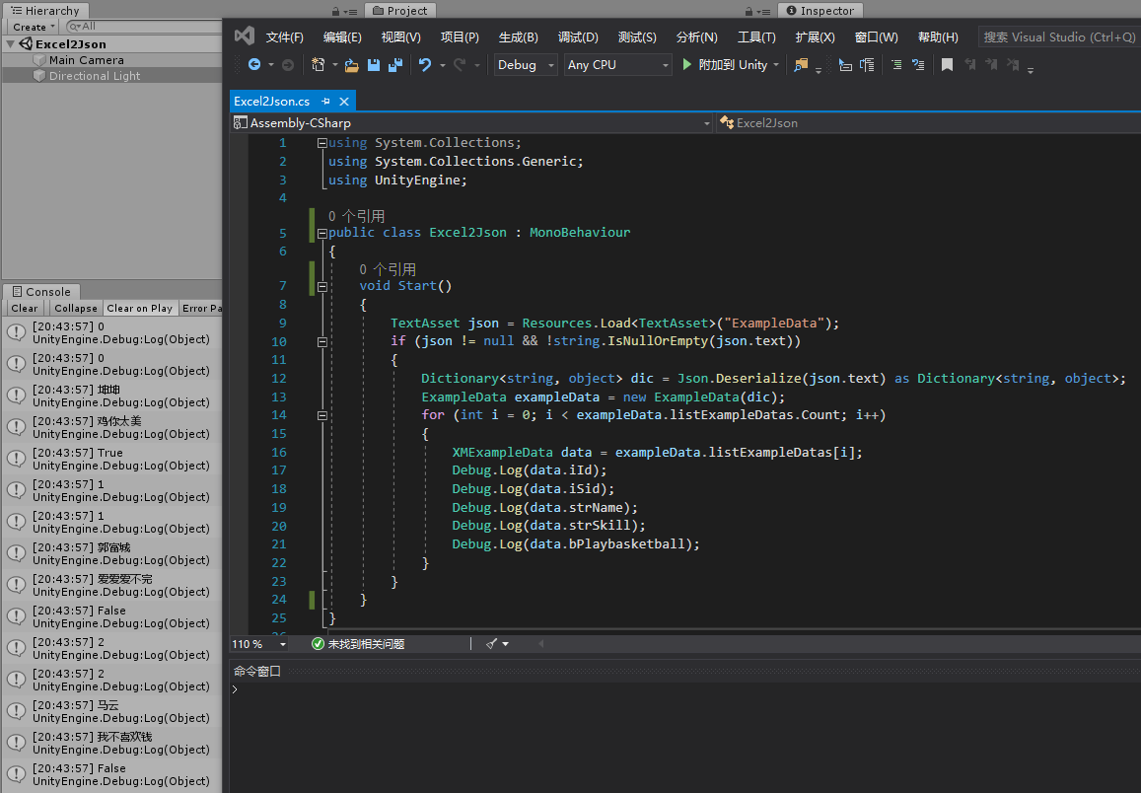Click the green Attach to Unity arrow

[687, 65]
